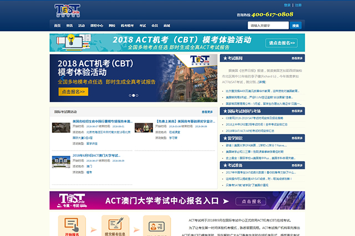Click the lightbulb laptop graphic in teal banner
This screenshot has width=355, height=236.
pyautogui.click(x=74, y=42)
